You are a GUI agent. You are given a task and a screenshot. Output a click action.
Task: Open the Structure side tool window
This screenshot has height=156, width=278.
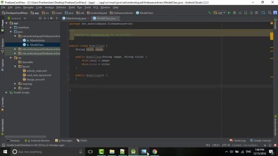point(2,45)
